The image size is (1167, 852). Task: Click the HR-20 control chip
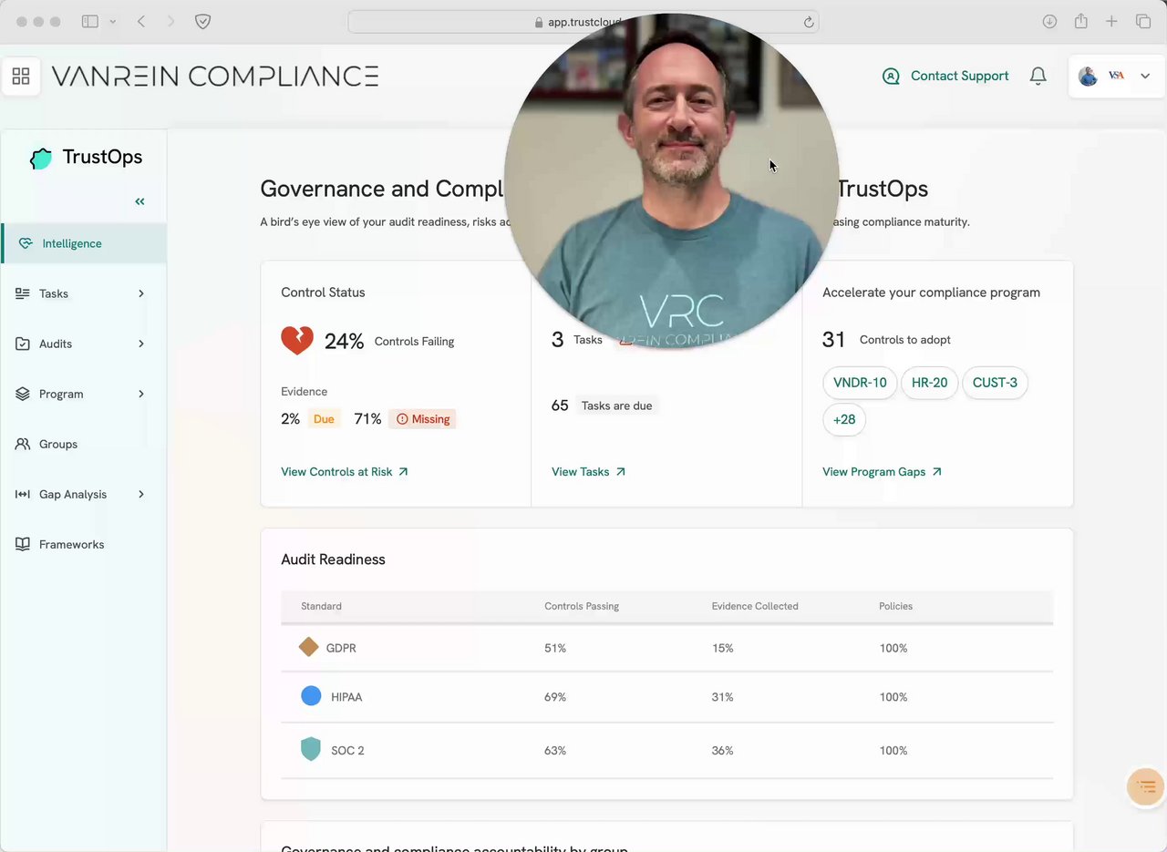pos(929,383)
